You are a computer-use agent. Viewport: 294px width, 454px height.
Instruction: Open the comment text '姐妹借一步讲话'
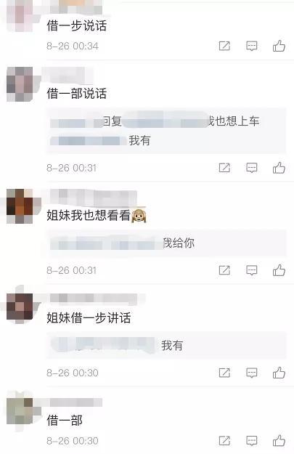[x=89, y=317]
